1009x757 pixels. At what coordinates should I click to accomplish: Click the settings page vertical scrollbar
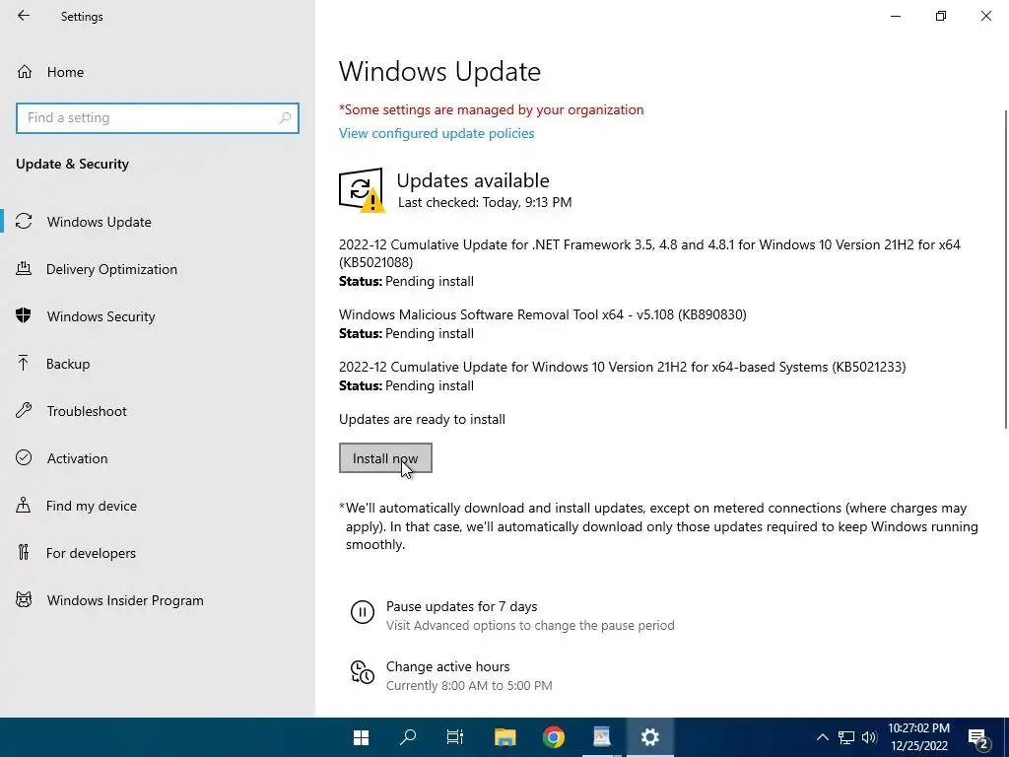(1005, 269)
